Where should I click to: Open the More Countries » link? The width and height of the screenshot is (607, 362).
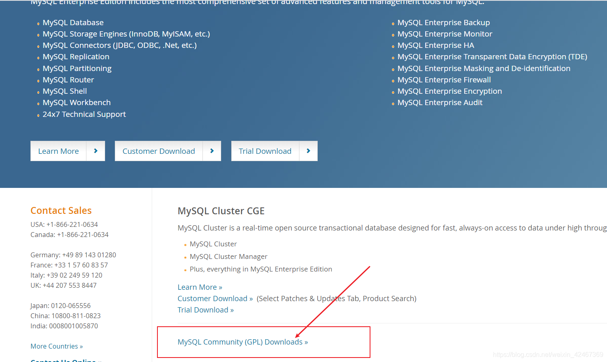point(57,346)
